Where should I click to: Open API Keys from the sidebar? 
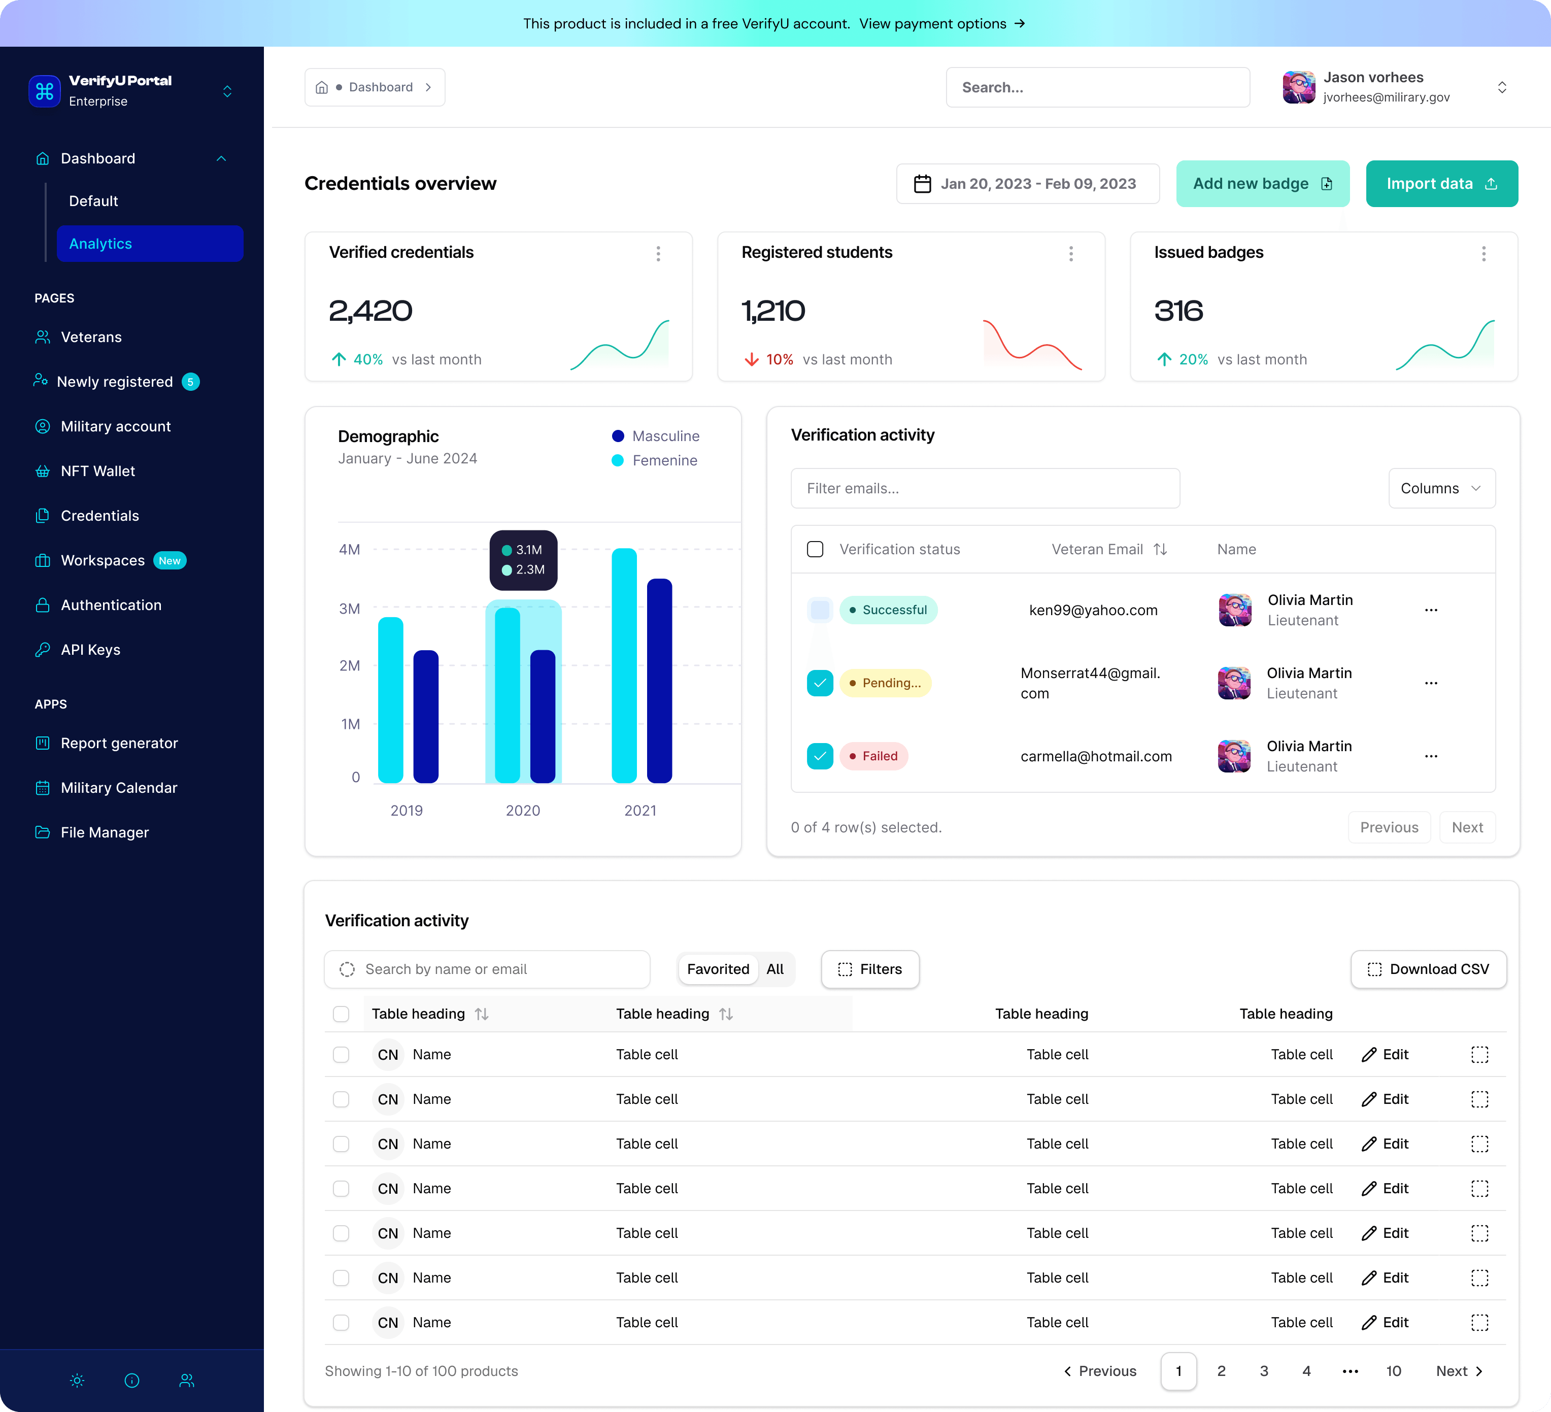90,650
